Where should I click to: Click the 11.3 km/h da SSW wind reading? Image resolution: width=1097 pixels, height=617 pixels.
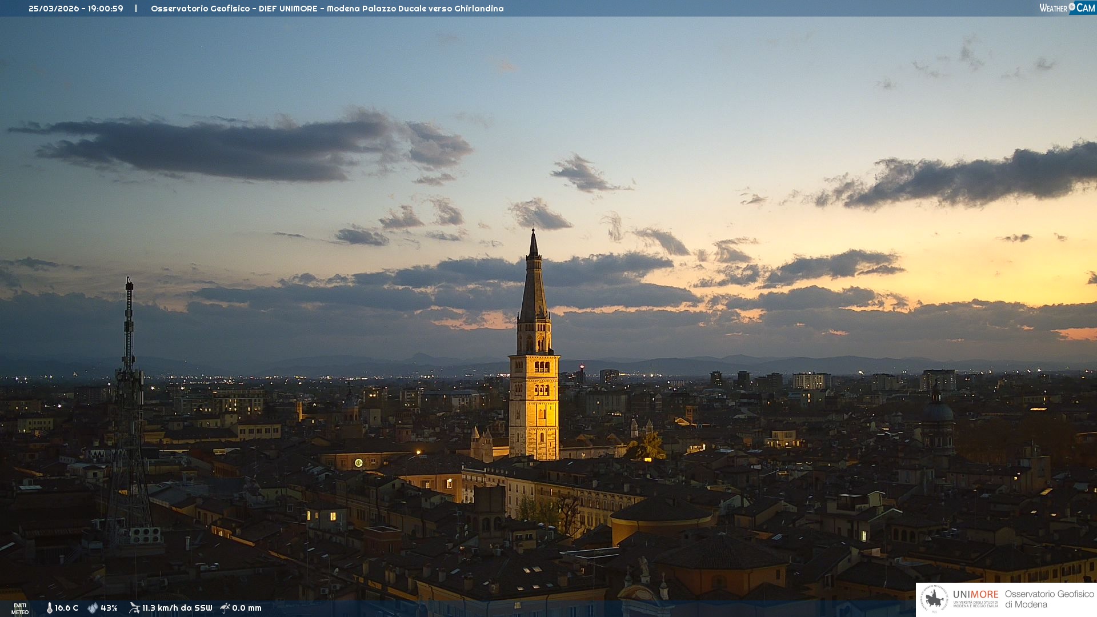click(x=177, y=608)
